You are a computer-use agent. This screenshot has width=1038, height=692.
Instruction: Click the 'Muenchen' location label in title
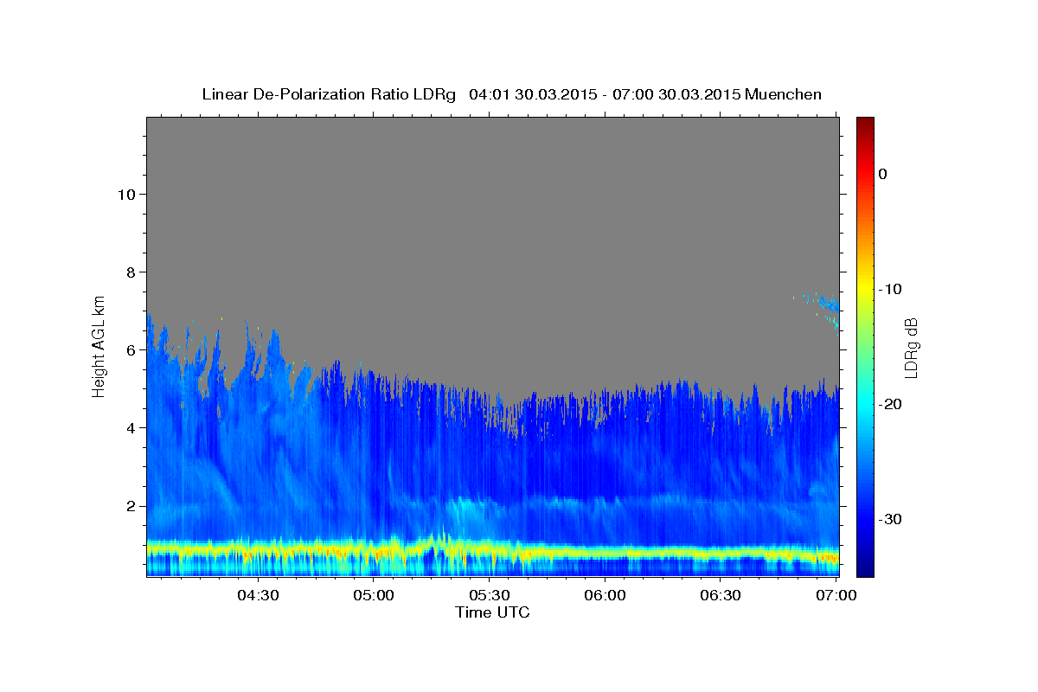(x=784, y=94)
